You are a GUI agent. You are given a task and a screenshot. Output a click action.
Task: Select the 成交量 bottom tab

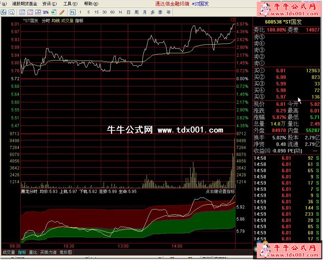pos(9,252)
